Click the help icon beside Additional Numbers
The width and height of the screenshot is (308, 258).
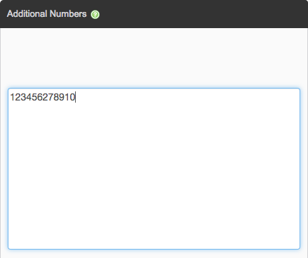[x=95, y=15]
